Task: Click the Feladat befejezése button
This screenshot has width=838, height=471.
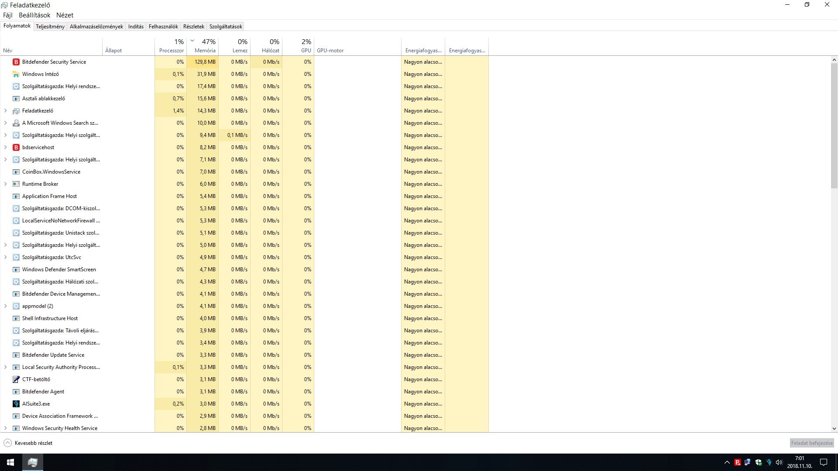Action: [x=812, y=443]
